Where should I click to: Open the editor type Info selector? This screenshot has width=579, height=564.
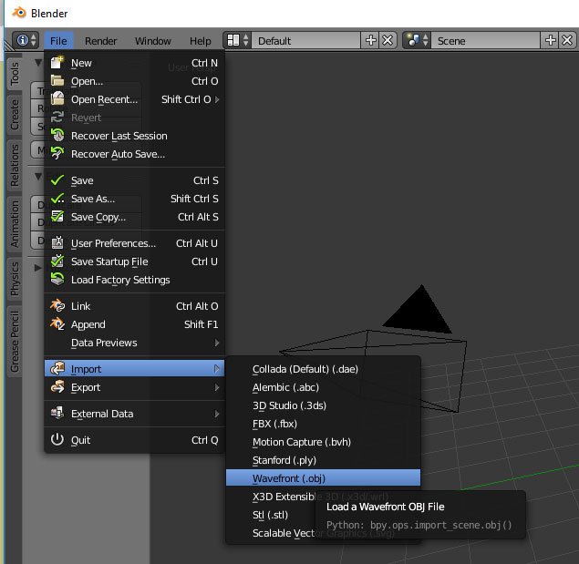point(26,40)
